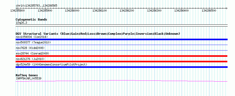Click ruler position 134286300

(154, 11)
